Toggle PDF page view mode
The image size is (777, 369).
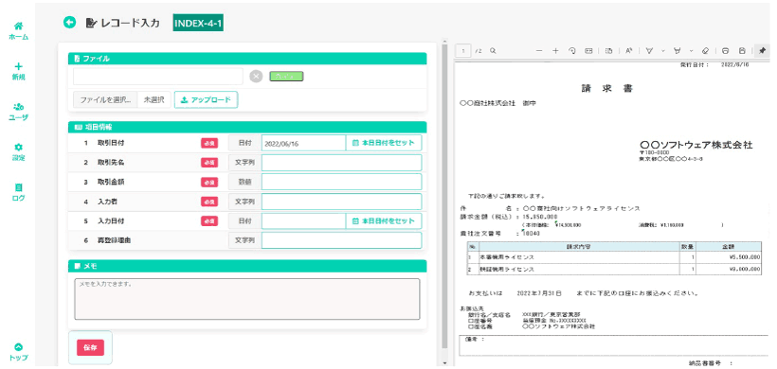609,50
